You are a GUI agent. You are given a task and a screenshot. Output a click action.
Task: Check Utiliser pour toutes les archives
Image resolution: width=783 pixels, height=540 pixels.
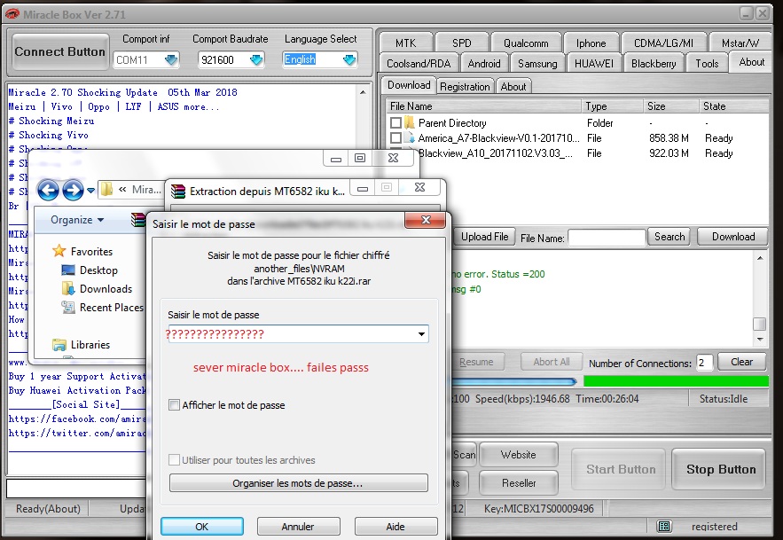pyautogui.click(x=175, y=460)
